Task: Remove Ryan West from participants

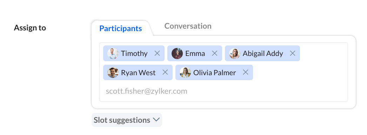Action: (x=165, y=72)
